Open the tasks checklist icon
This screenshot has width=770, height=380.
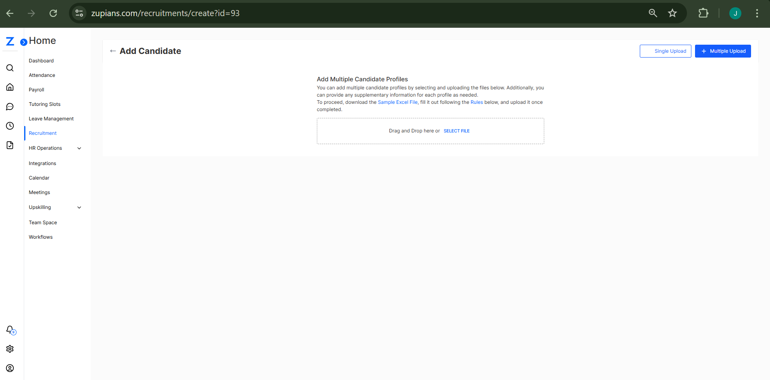pyautogui.click(x=10, y=145)
